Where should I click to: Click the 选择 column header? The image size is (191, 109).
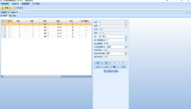point(10,21)
